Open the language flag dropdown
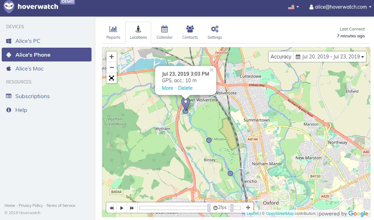 pos(294,7)
